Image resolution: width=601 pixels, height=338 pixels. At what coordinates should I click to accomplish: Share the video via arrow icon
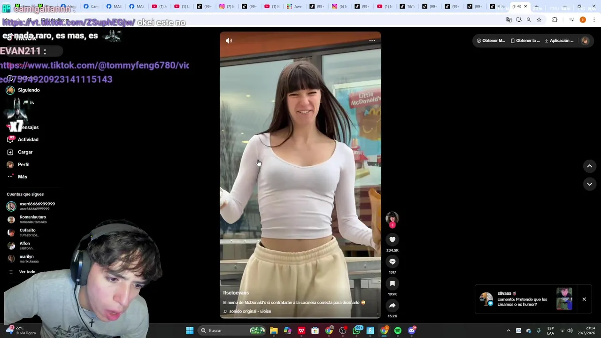point(392,306)
